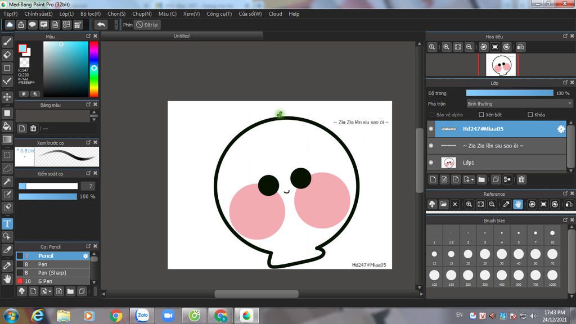Image resolution: width=576 pixels, height=324 pixels.
Task: Click the navigator preview thumbnail
Action: click(x=501, y=65)
